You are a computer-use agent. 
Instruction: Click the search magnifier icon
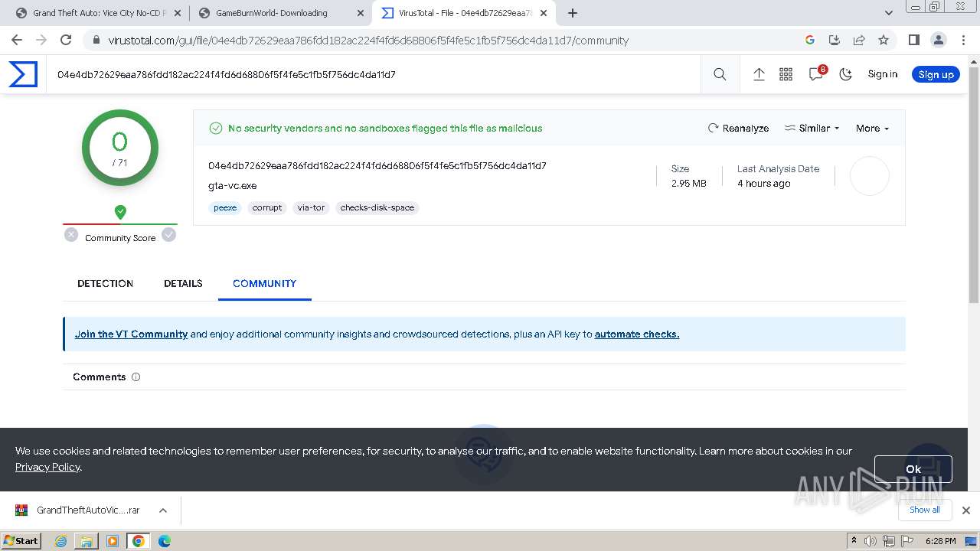click(x=720, y=74)
